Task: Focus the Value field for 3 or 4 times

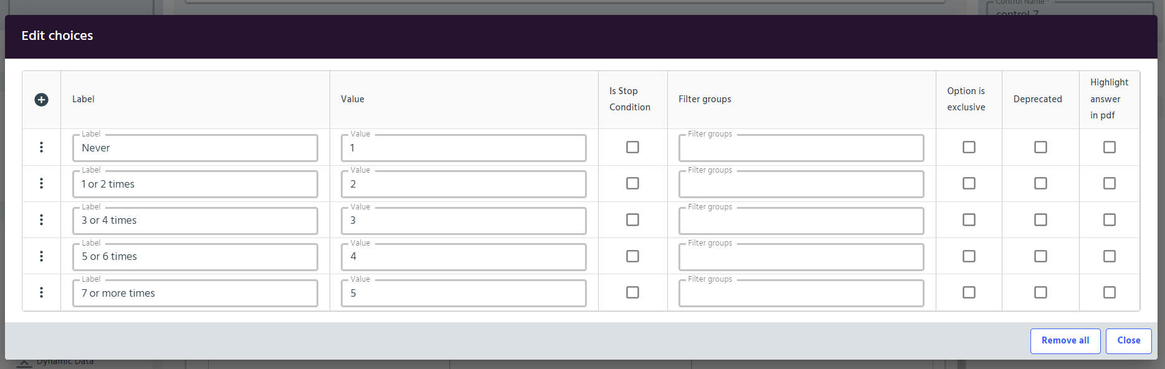Action: (x=464, y=221)
